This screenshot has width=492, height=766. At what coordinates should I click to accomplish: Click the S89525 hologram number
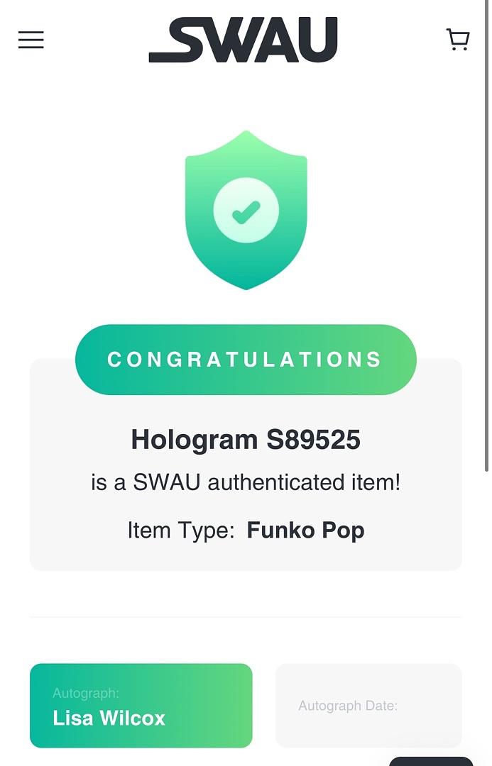[x=313, y=440]
